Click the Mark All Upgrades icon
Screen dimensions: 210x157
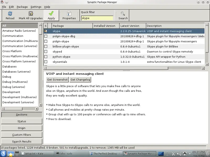(x=31, y=14)
